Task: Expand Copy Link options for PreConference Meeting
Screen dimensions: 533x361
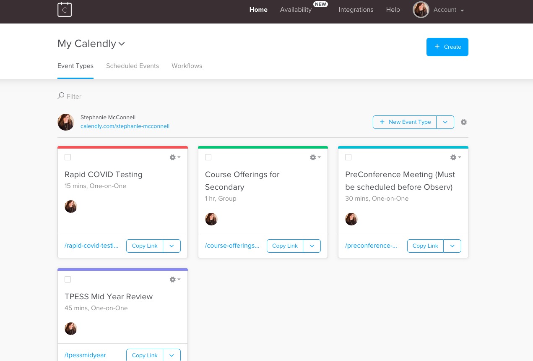Action: [452, 246]
